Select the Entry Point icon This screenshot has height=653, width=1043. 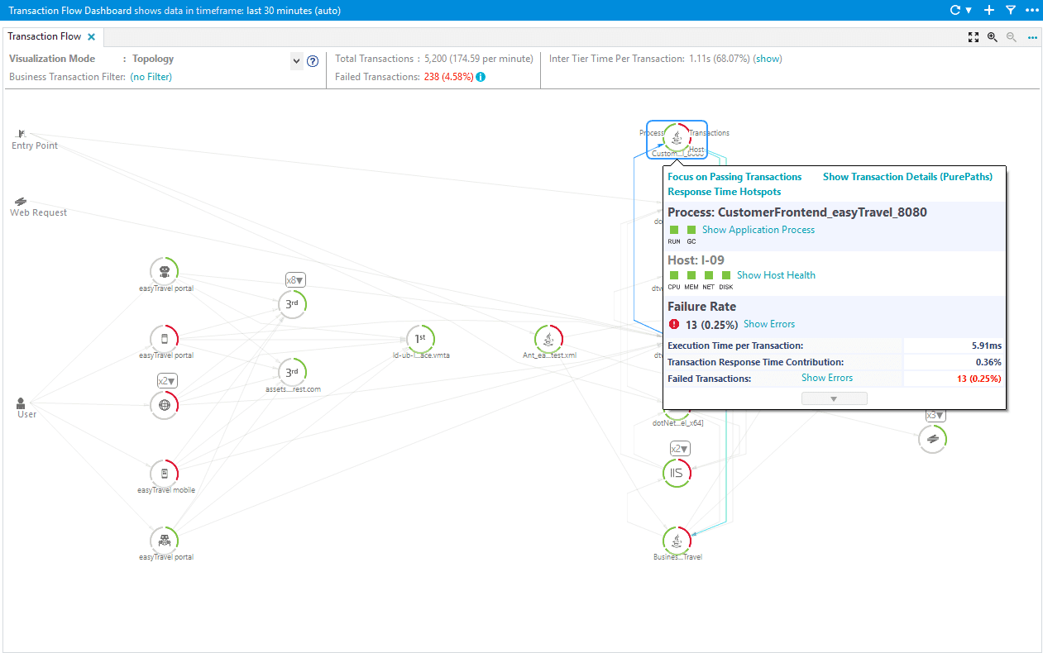tap(22, 133)
